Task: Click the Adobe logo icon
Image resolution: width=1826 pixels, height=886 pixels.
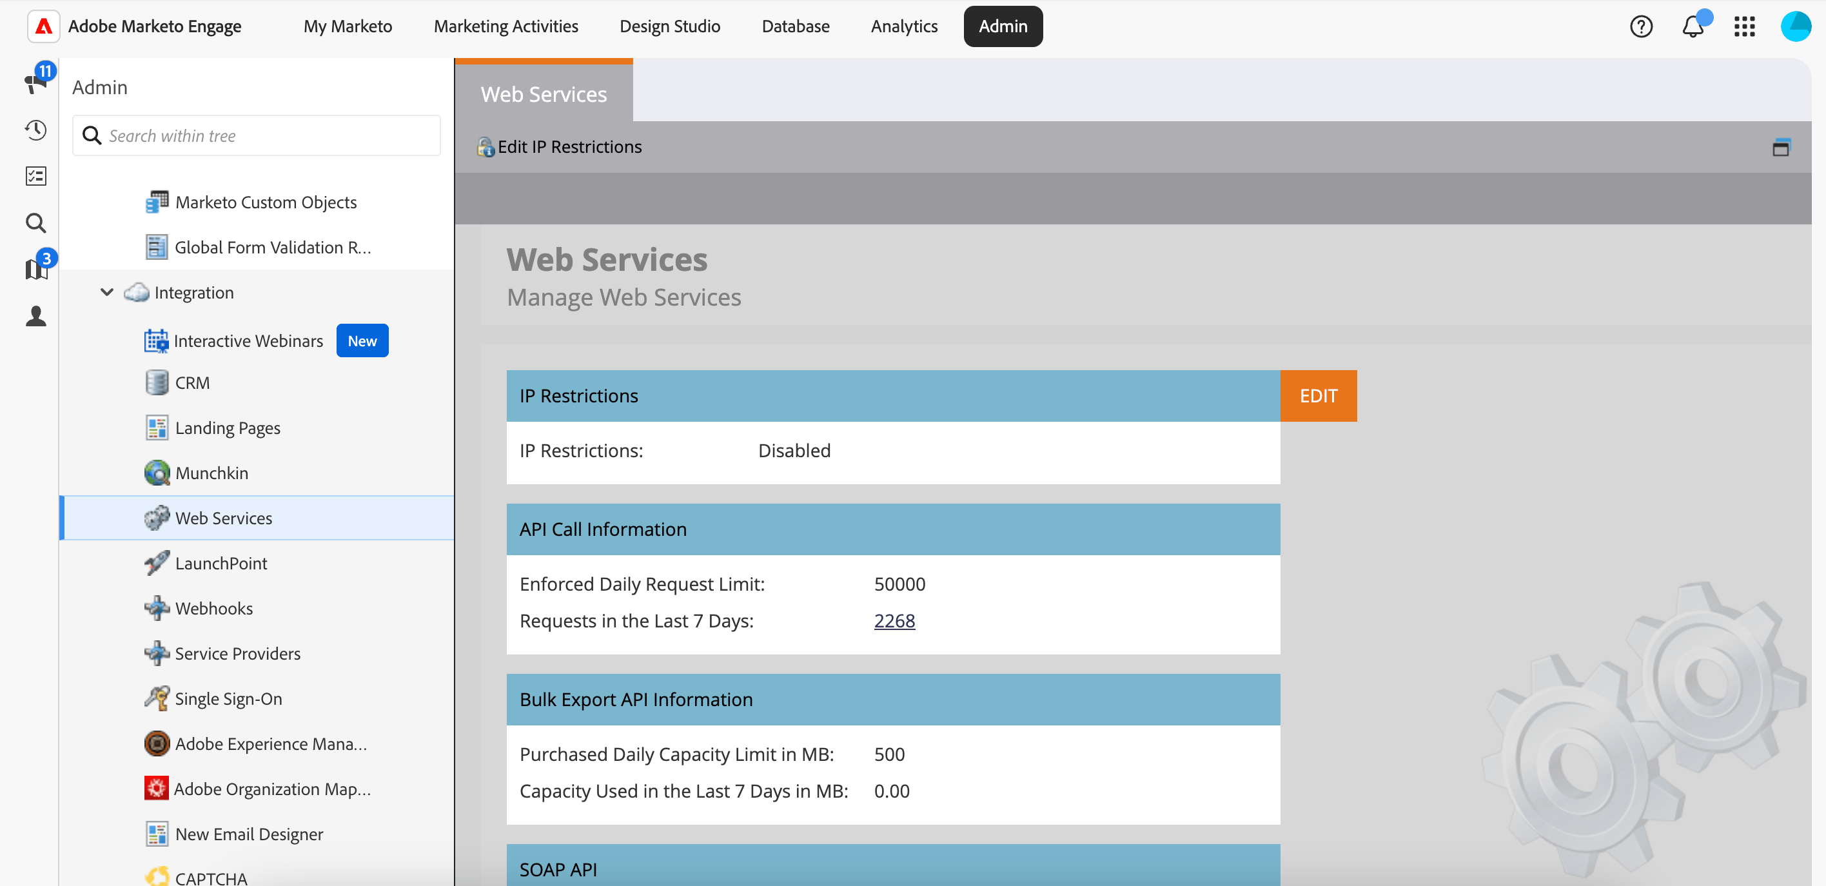Action: 44,26
